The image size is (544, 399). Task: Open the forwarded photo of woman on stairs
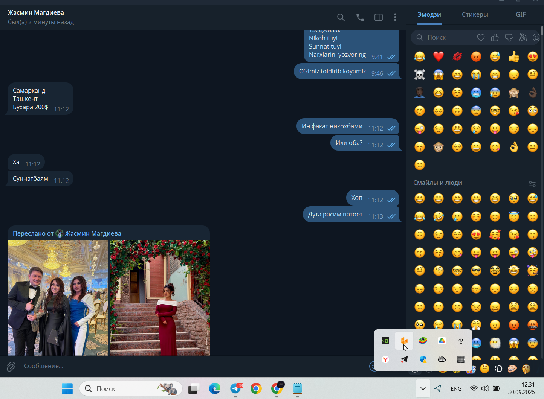[160, 298]
